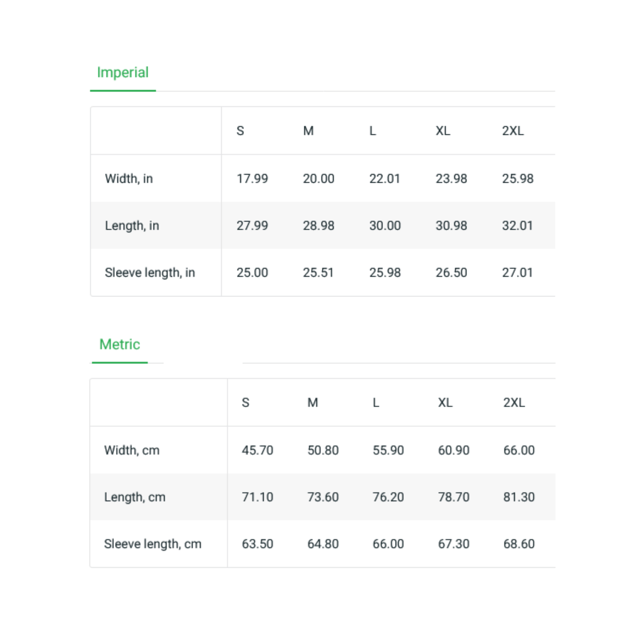Select the XL column header in the Metric table
This screenshot has width=633, height=633.
(x=445, y=402)
